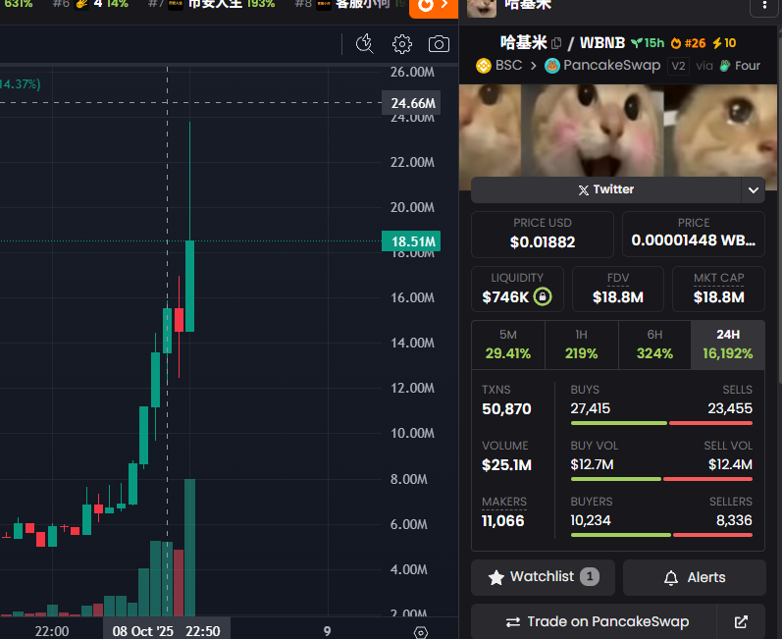Click the MKT CAP $18.8M box
The height and width of the screenshot is (639, 782).
pos(718,289)
